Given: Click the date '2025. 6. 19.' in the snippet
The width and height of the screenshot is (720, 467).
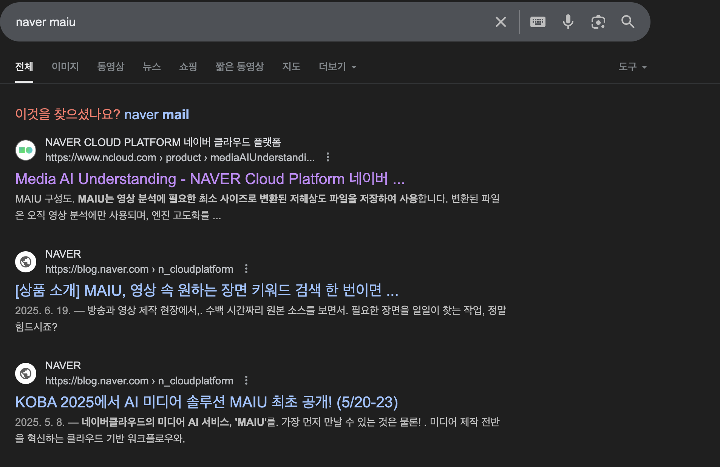Looking at the screenshot, I should 43,310.
